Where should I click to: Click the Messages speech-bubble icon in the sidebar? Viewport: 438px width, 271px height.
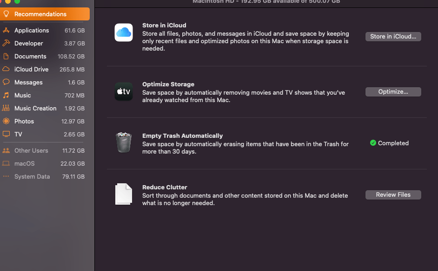7,82
